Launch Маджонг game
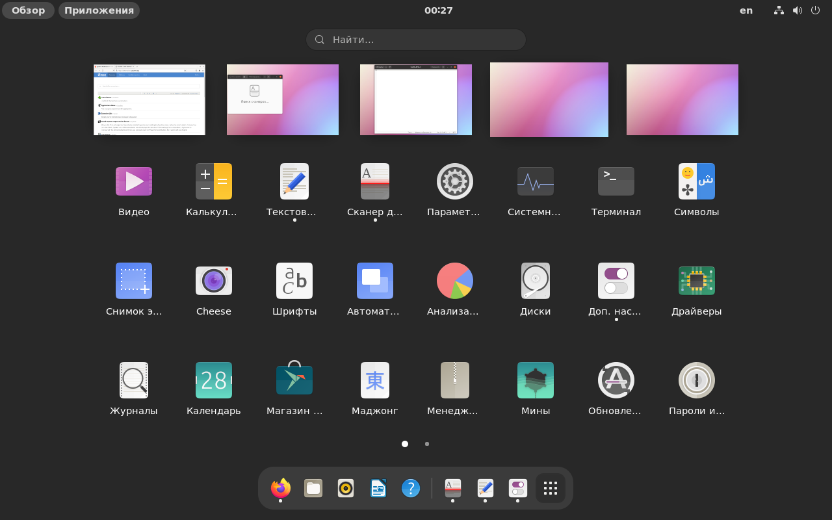This screenshot has width=832, height=520. pos(375,380)
